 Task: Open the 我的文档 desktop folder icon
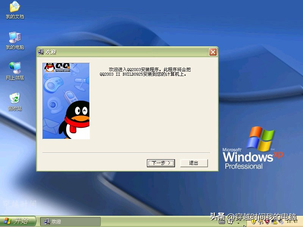coord(15,10)
